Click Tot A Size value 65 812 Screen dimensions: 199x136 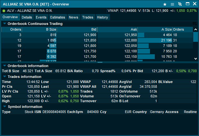pyautogui.click(x=61, y=71)
